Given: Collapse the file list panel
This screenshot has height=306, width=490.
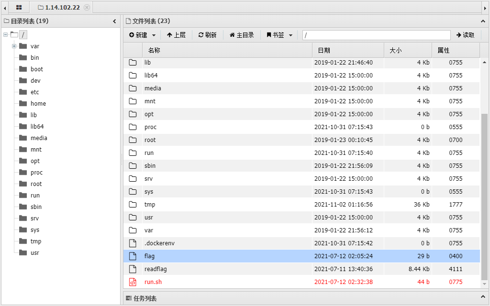Looking at the screenshot, I should pos(483,21).
